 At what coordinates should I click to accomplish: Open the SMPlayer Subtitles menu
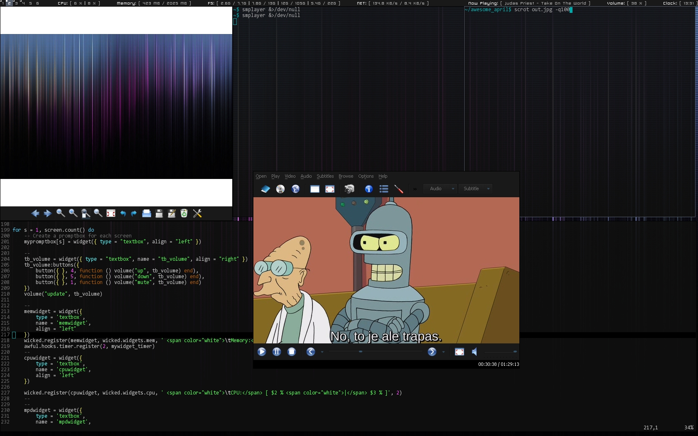coord(325,176)
